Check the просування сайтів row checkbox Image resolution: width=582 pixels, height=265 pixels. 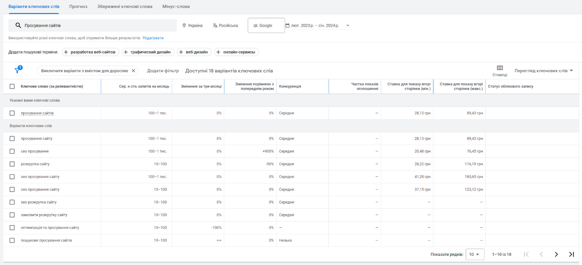12,113
